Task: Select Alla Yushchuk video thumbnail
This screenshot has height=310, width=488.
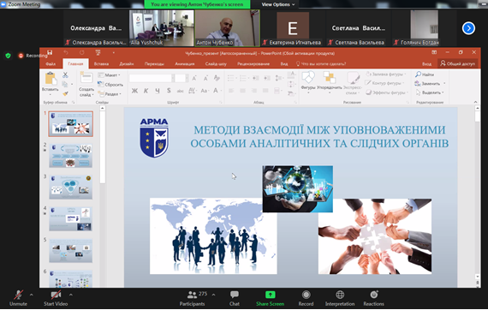Action: pos(162,28)
